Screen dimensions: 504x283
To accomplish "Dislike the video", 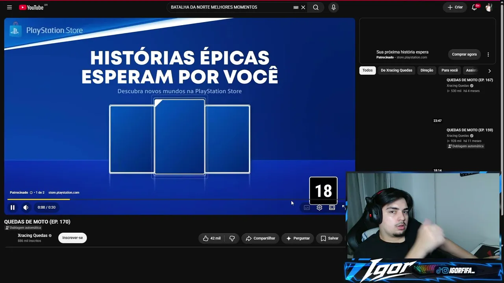I will click(x=232, y=238).
